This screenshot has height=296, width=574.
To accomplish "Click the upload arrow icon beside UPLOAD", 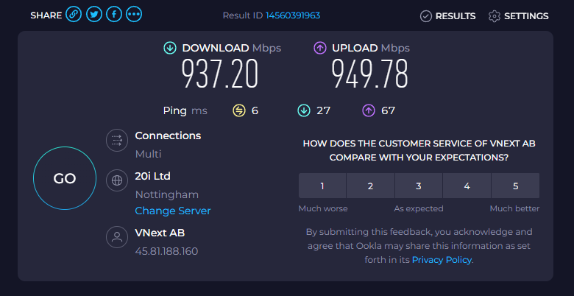I will coord(320,48).
